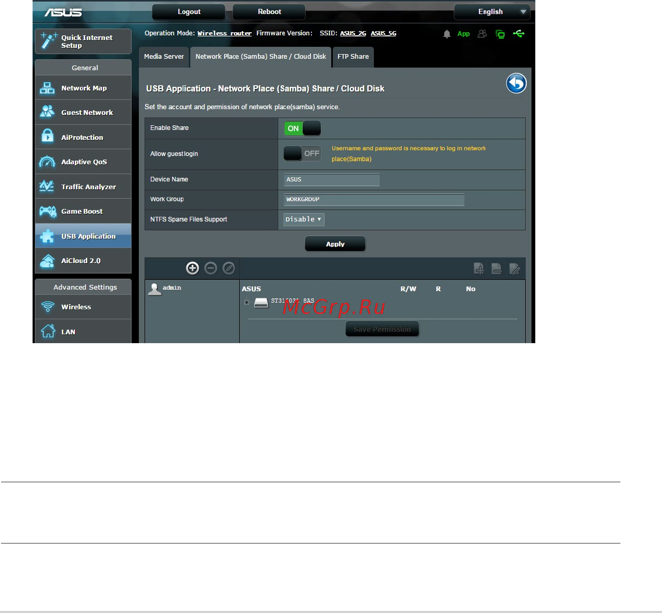Click the App link icon
Image resolution: width=662 pixels, height=613 pixels.
pos(463,34)
